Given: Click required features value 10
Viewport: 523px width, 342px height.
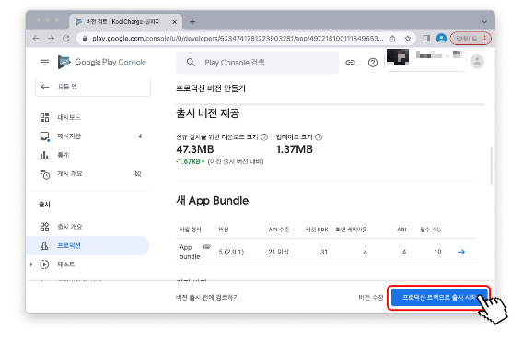Looking at the screenshot, I should (437, 253).
